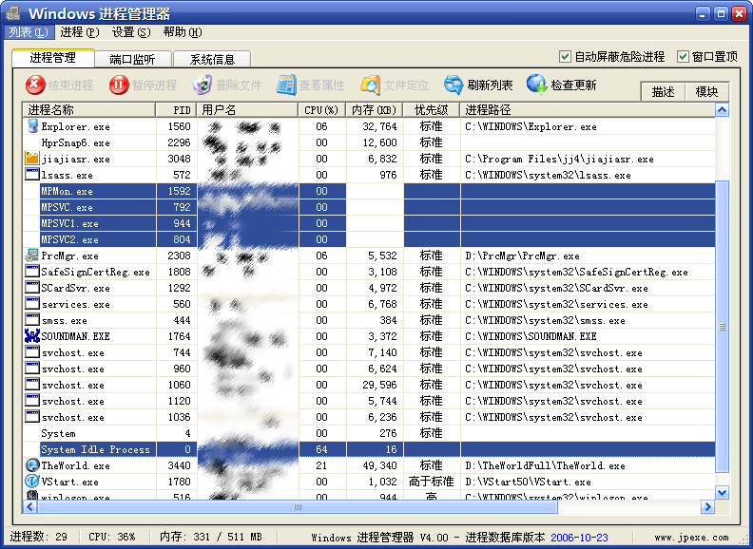Click the Refresh List (刷新列表) icon
This screenshot has width=753, height=549.
(454, 85)
